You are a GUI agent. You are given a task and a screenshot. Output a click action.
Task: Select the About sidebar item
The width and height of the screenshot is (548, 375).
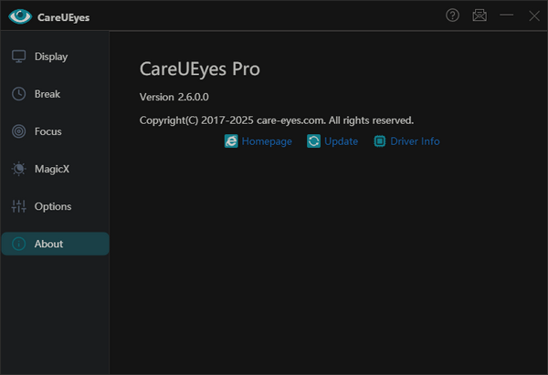(x=55, y=244)
